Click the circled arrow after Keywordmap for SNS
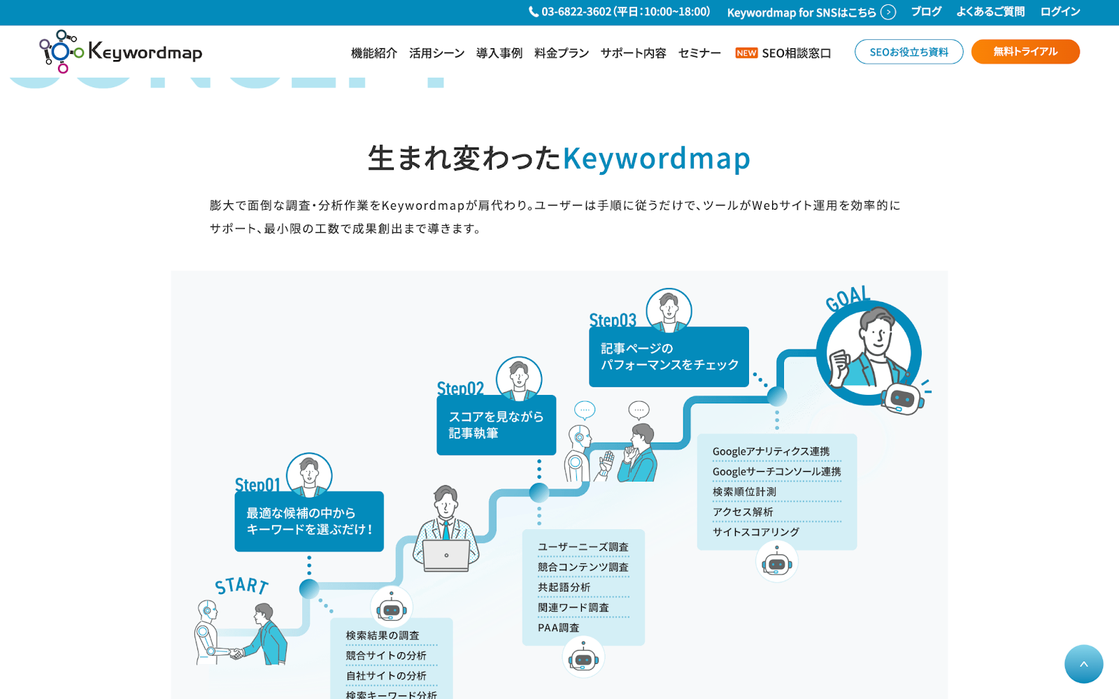 coord(888,12)
